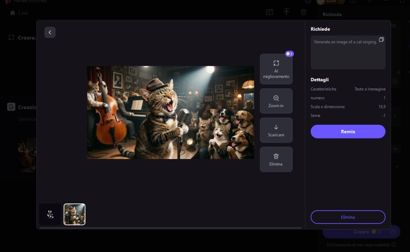Select the first thumbnail in the filmstrip
The height and width of the screenshot is (252, 410).
point(50,214)
